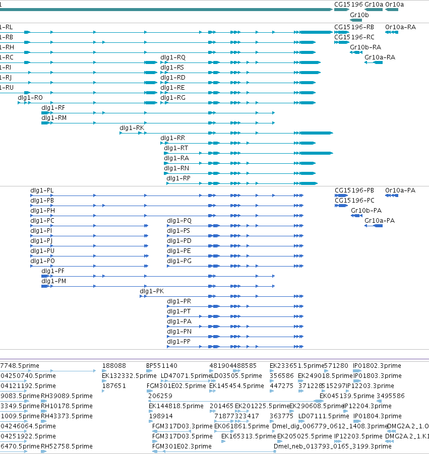The height and width of the screenshot is (454, 429).
Task: Click the Gr10a-RA transcript label
Action: pos(380,57)
